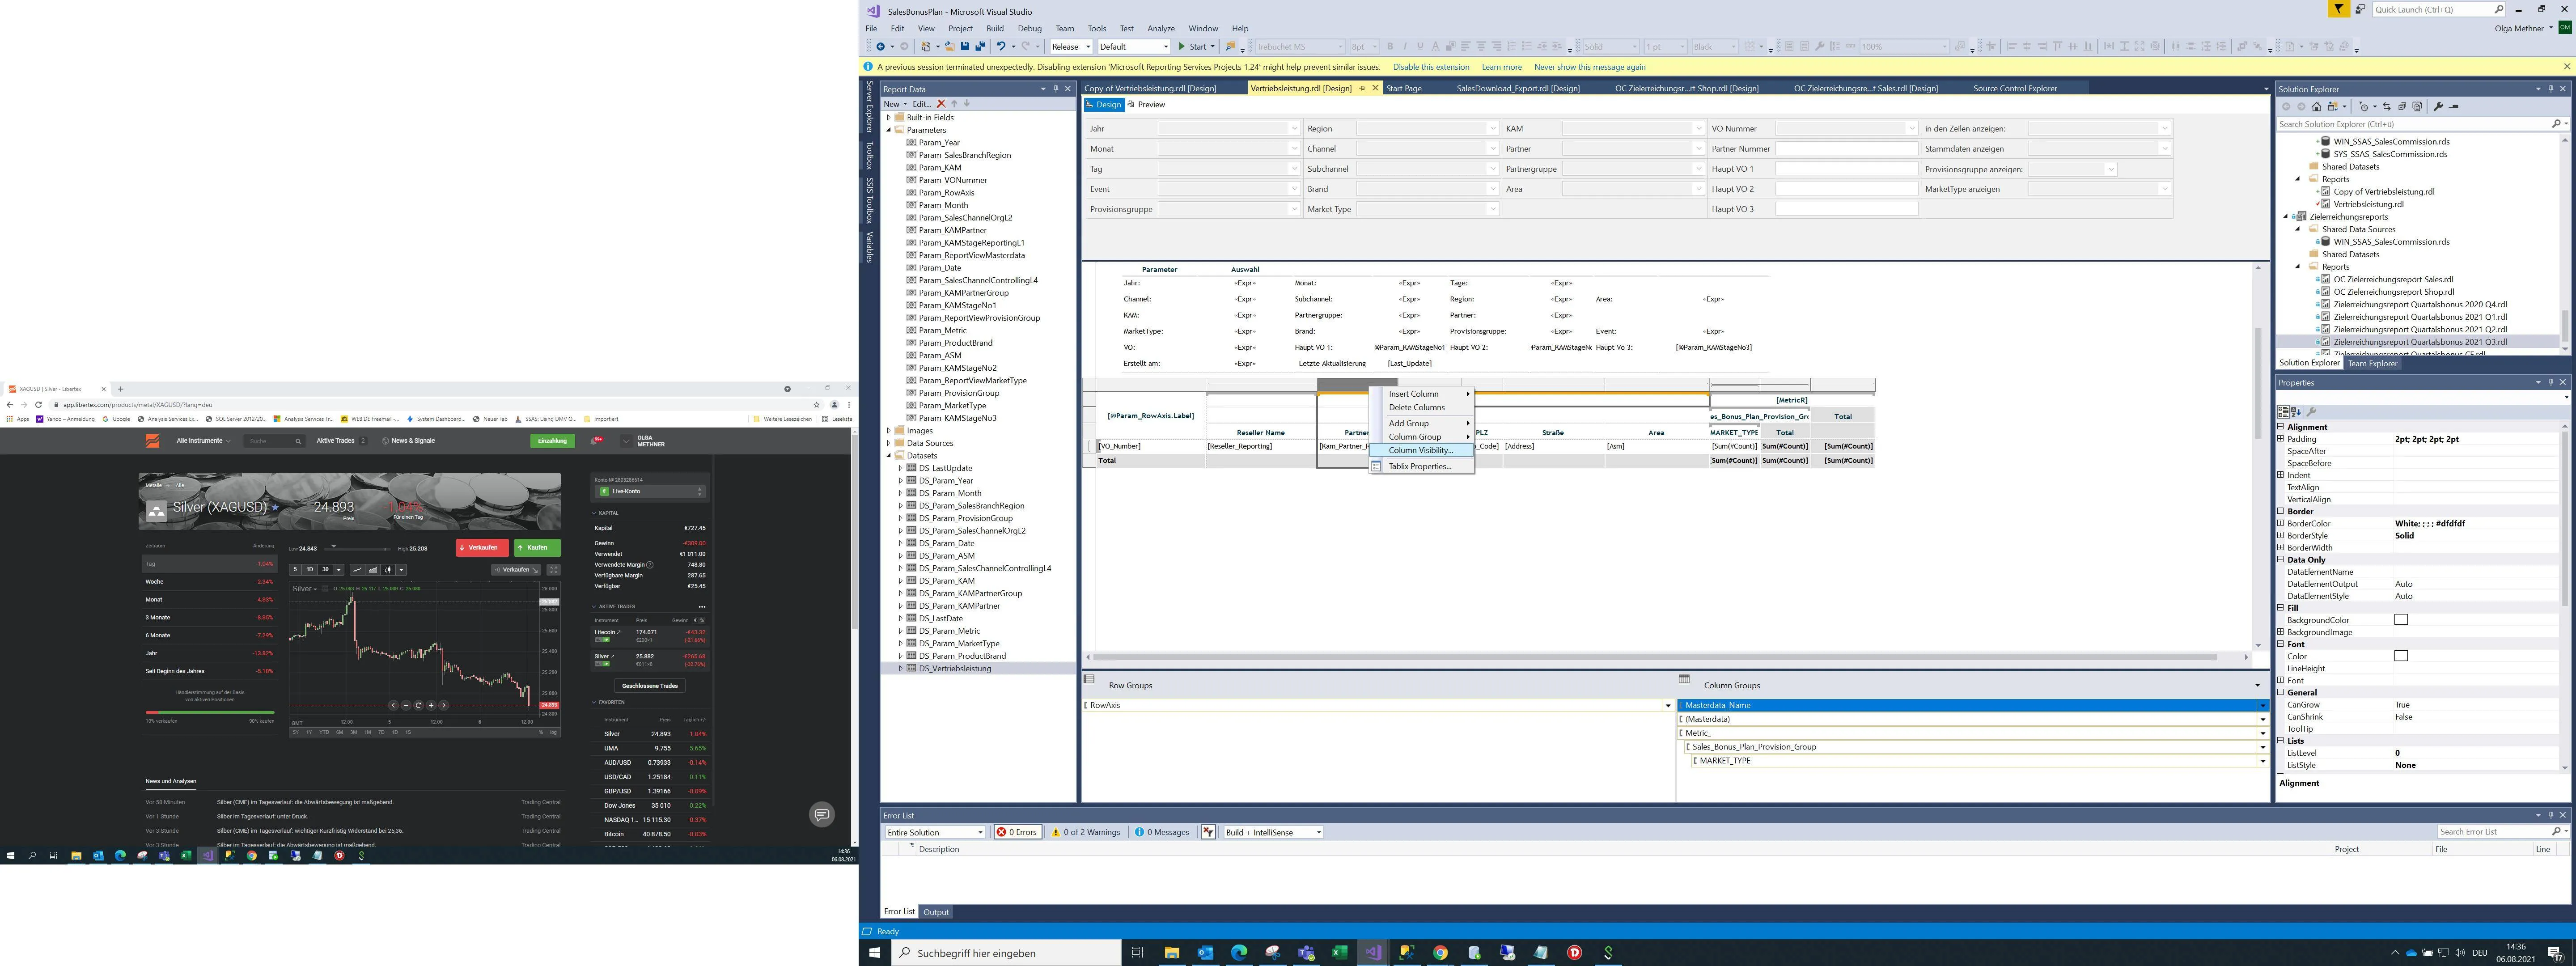Click the Undo toolbar icon

[x=1000, y=46]
